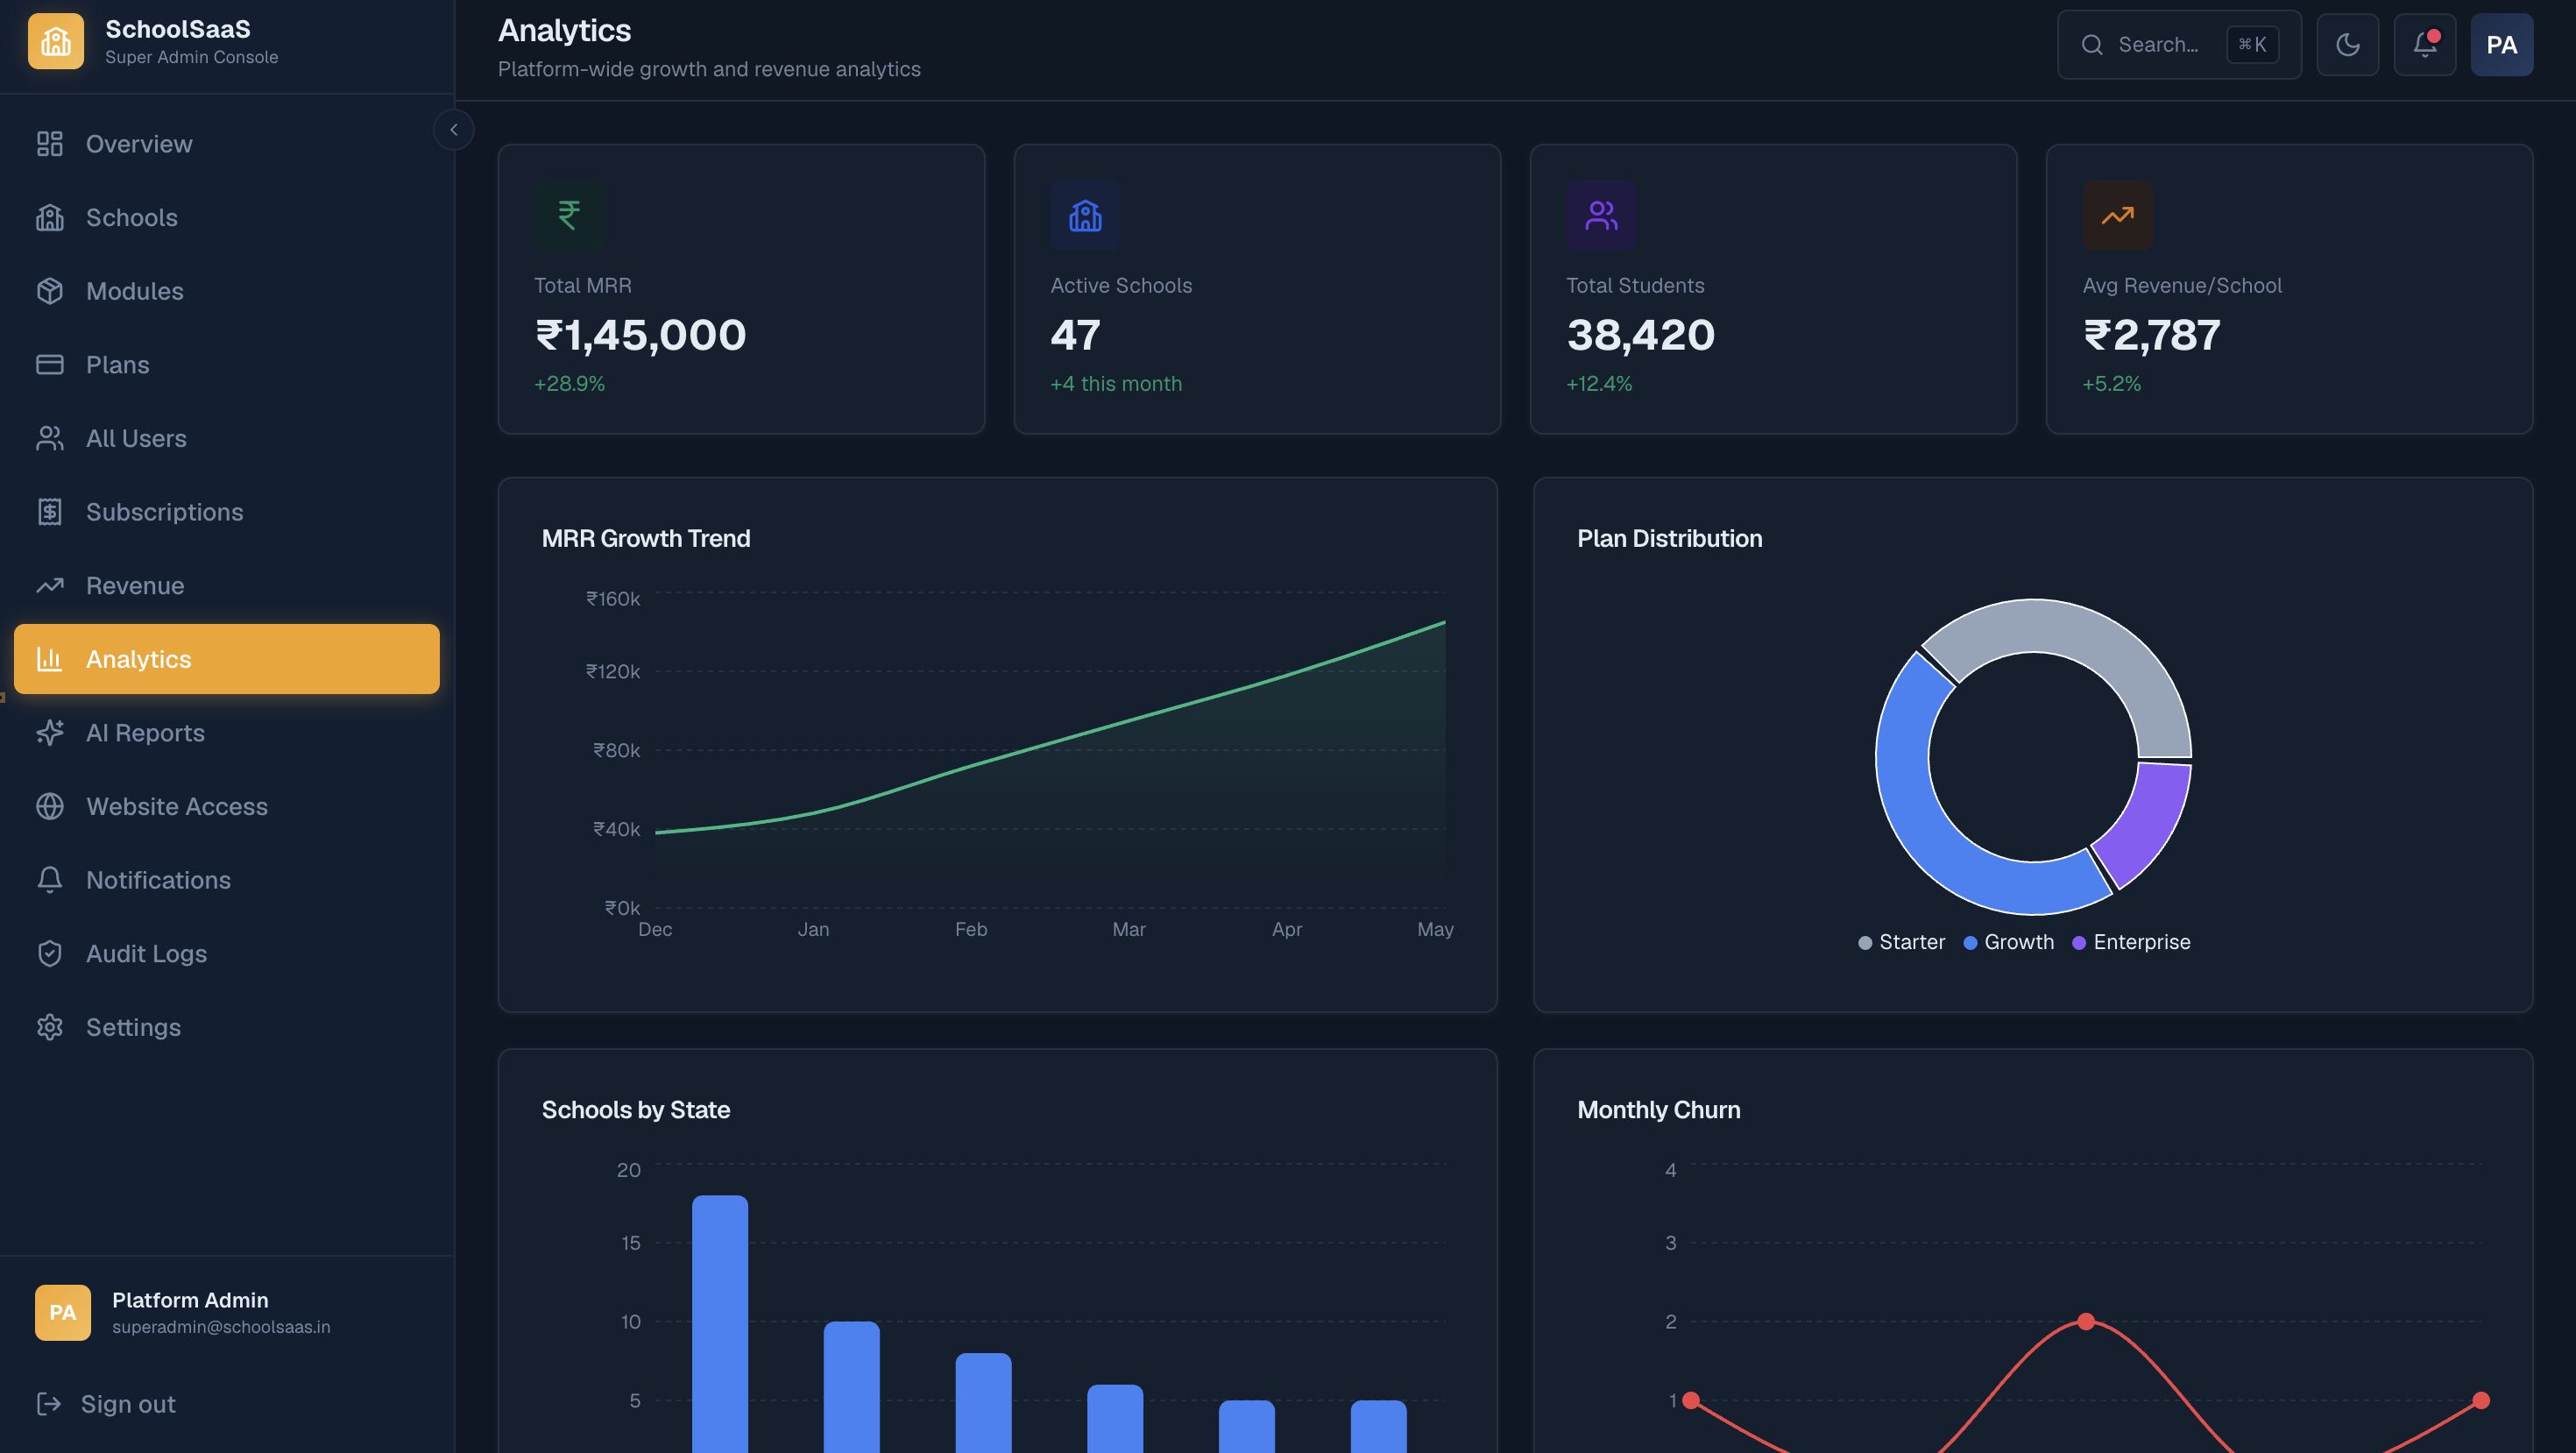Go to Website Access
2576x1453 pixels.
coord(227,806)
